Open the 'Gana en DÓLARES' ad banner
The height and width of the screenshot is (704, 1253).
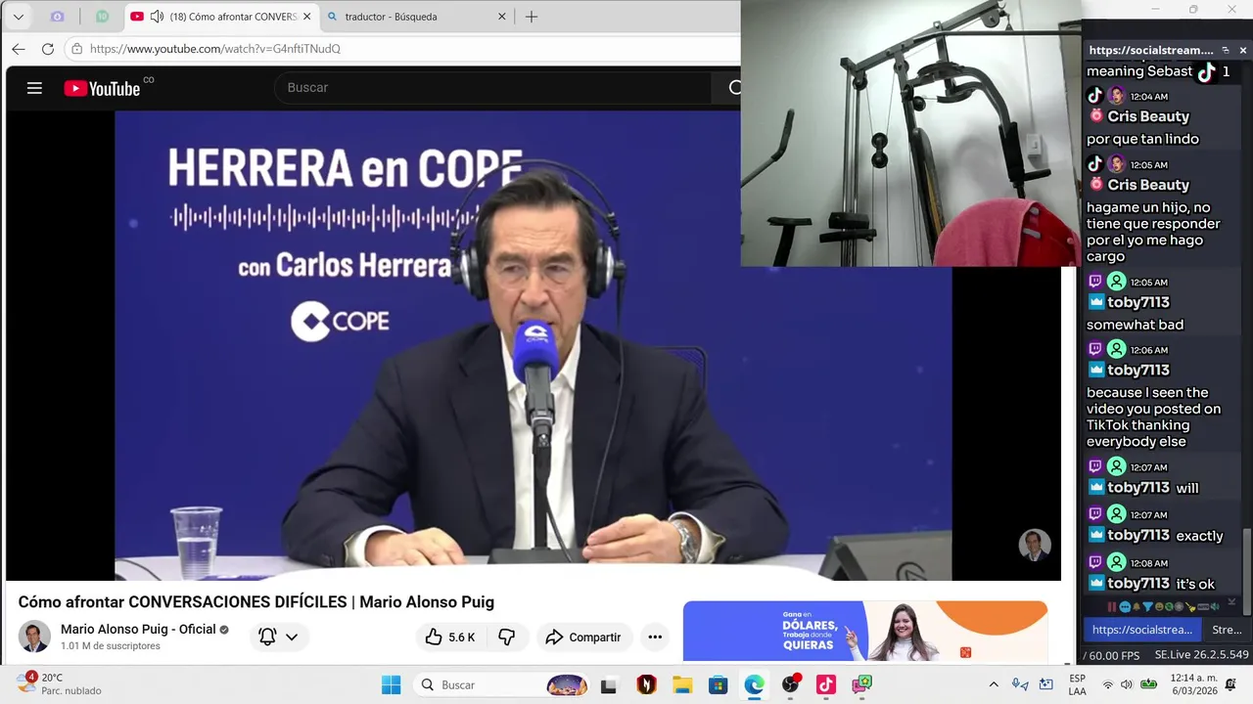tap(865, 632)
